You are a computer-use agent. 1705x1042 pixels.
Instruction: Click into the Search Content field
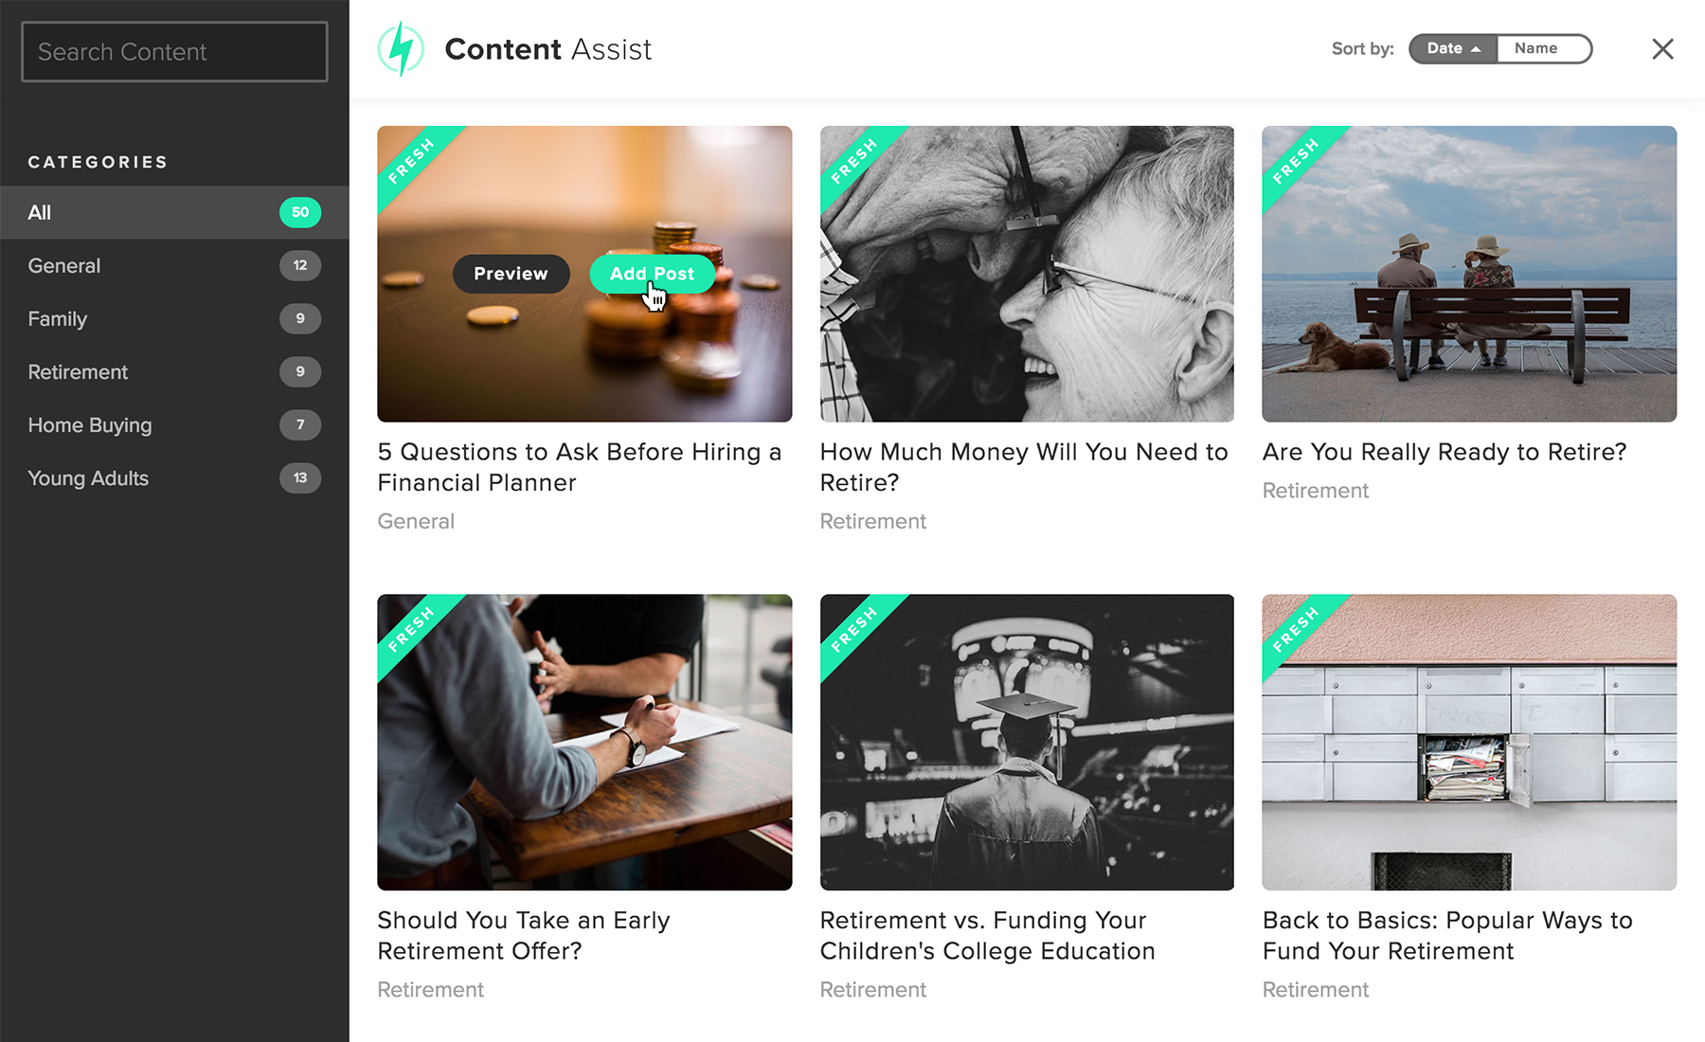click(x=174, y=52)
